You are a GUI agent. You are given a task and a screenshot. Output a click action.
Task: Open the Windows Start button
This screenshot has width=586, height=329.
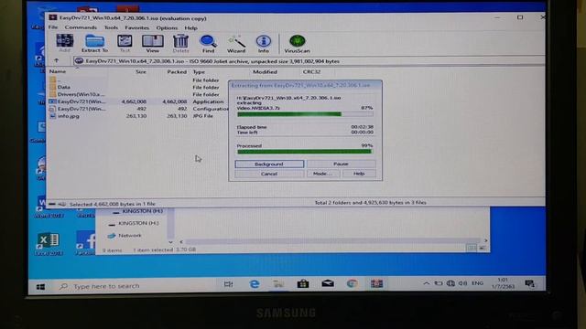pyautogui.click(x=40, y=286)
